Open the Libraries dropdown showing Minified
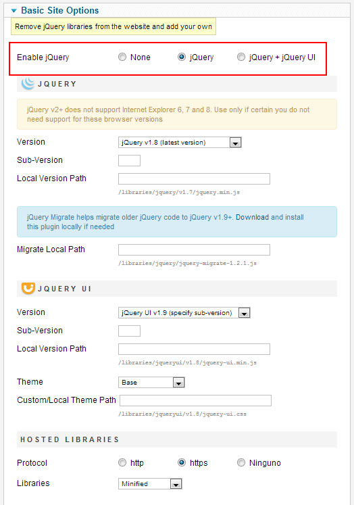The height and width of the screenshot is (505, 354). (150, 484)
